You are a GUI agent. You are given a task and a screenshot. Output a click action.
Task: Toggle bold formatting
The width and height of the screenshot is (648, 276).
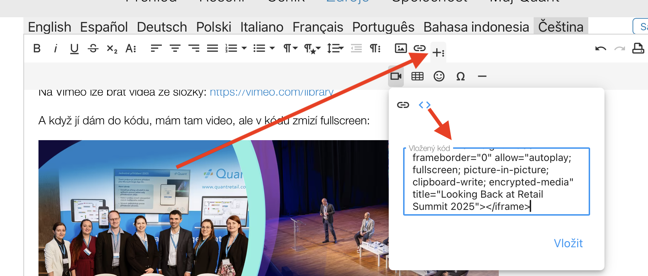pos(37,48)
